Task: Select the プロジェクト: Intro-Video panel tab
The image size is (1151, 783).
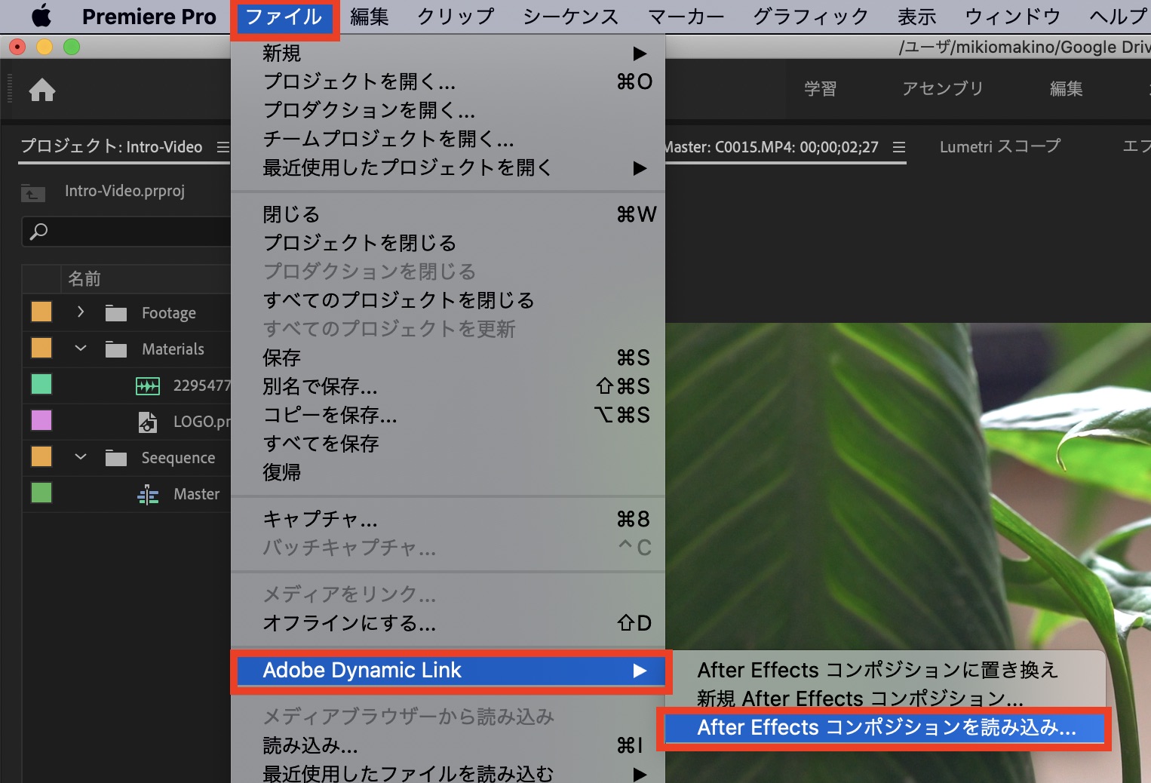Action: [111, 146]
